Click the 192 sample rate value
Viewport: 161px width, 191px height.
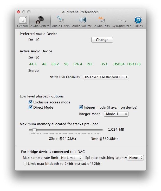pos(89,64)
